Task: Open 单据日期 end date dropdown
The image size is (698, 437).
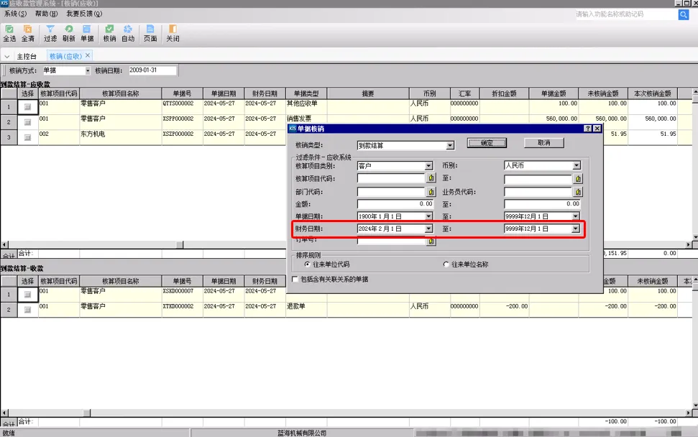Action: click(576, 216)
